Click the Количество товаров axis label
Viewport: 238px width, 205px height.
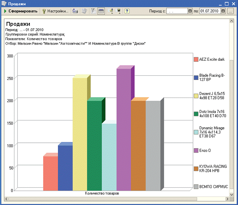point(102,193)
